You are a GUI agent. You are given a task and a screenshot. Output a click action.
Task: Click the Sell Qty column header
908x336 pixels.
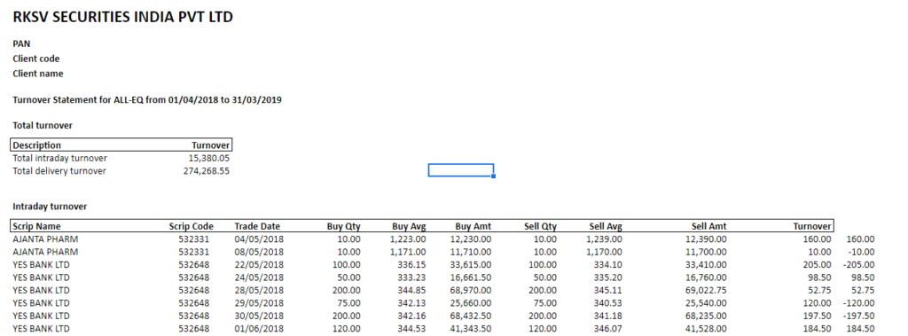[x=540, y=226]
